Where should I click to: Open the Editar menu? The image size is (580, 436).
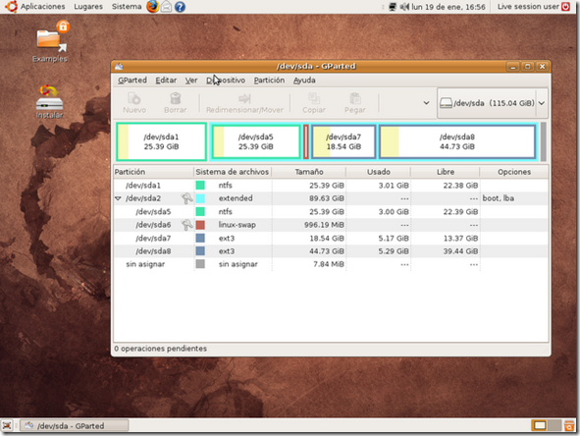166,81
